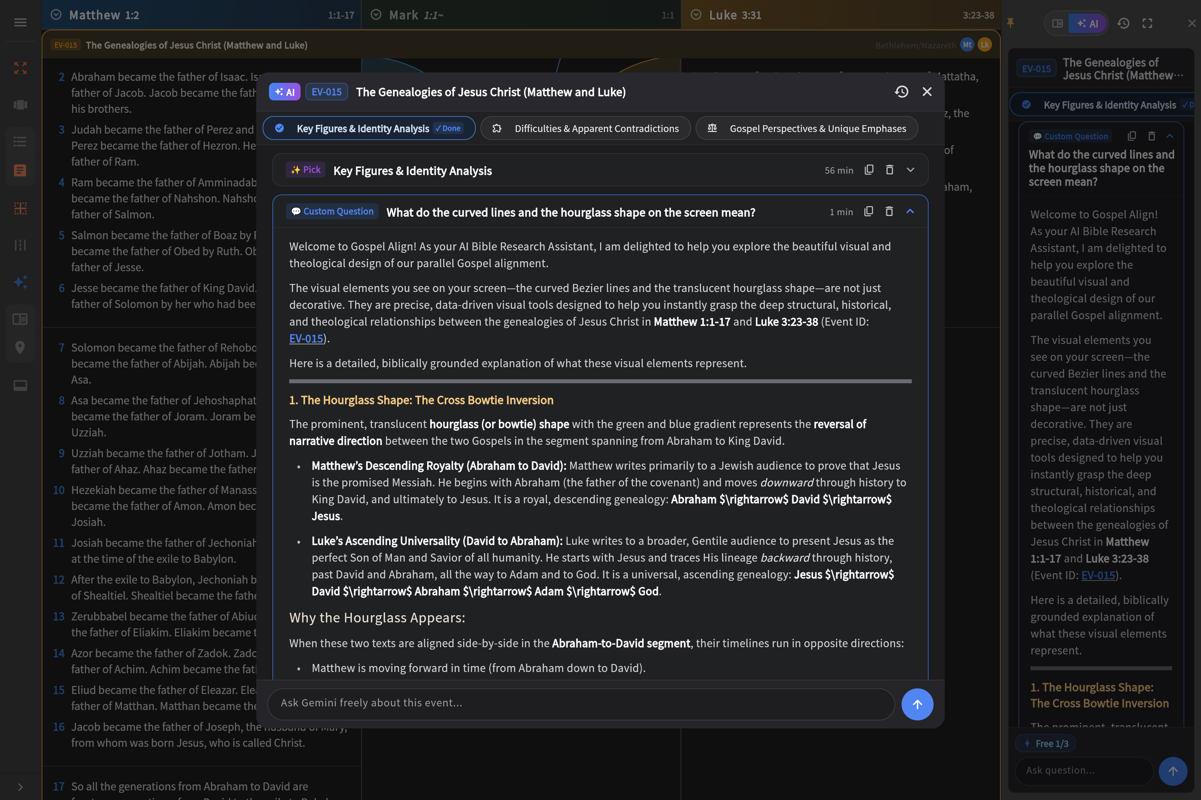1201x800 pixels.
Task: Click the Mt gospel badge in event header
Action: (967, 45)
